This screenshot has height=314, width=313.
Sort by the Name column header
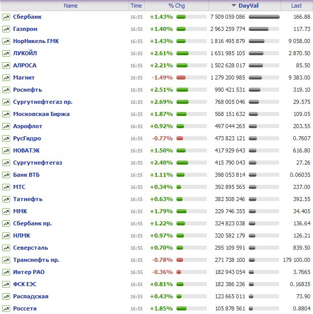click(x=71, y=6)
